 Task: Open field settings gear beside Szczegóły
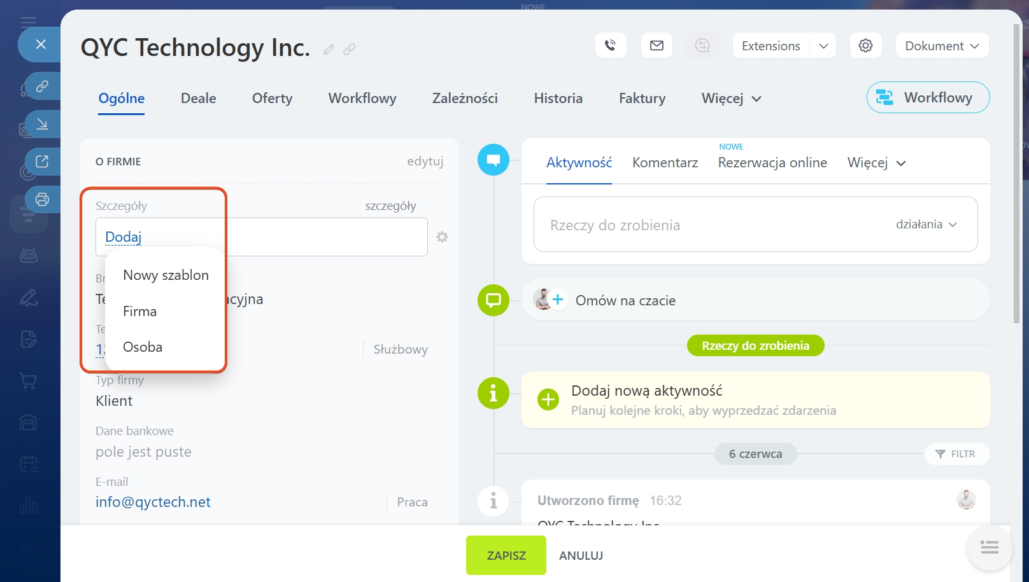coord(442,237)
